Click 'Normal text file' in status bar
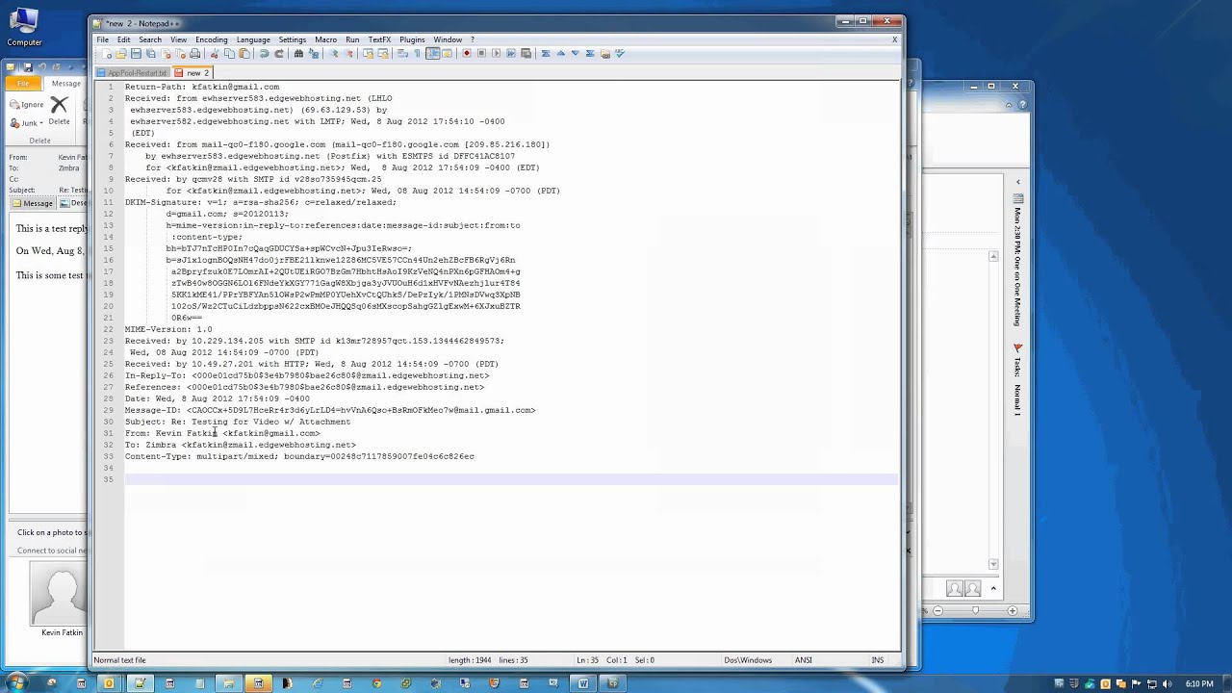The width and height of the screenshot is (1232, 693). tap(119, 660)
